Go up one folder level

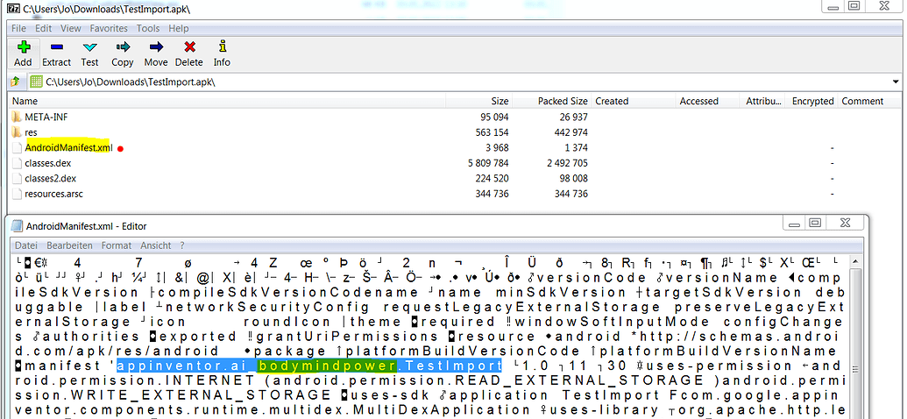pyautogui.click(x=15, y=82)
